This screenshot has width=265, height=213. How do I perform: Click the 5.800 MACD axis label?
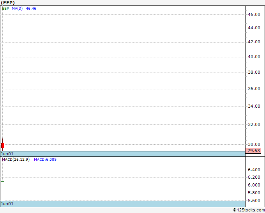pyautogui.click(x=254, y=193)
